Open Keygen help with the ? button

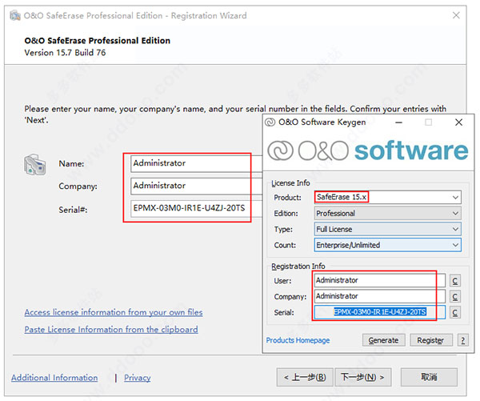tap(463, 340)
